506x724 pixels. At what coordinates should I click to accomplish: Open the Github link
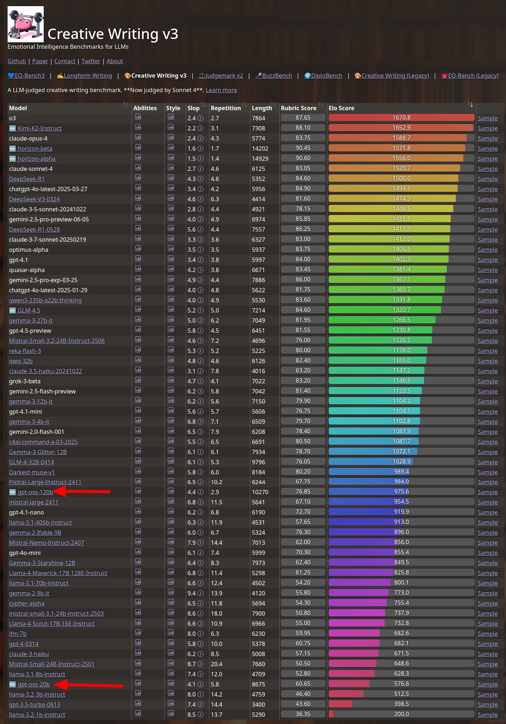pos(17,61)
